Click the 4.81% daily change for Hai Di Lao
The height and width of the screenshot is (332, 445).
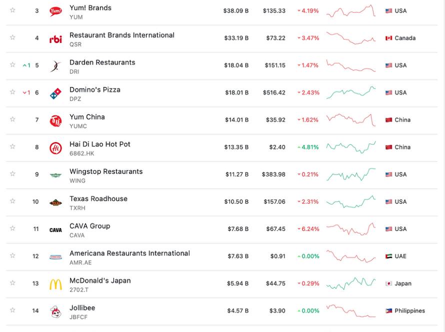coord(308,147)
